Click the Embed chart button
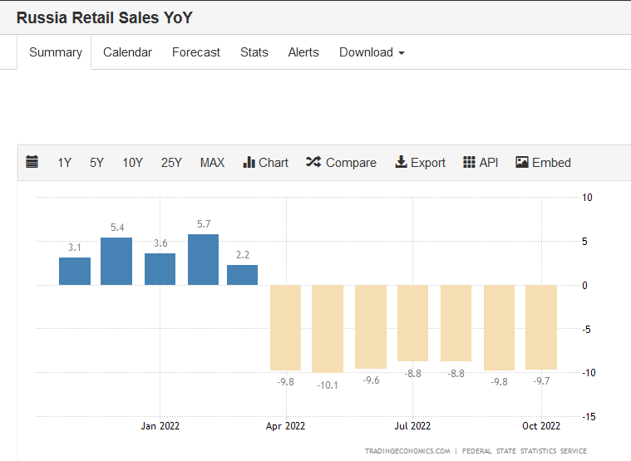The height and width of the screenshot is (461, 631). [x=543, y=163]
